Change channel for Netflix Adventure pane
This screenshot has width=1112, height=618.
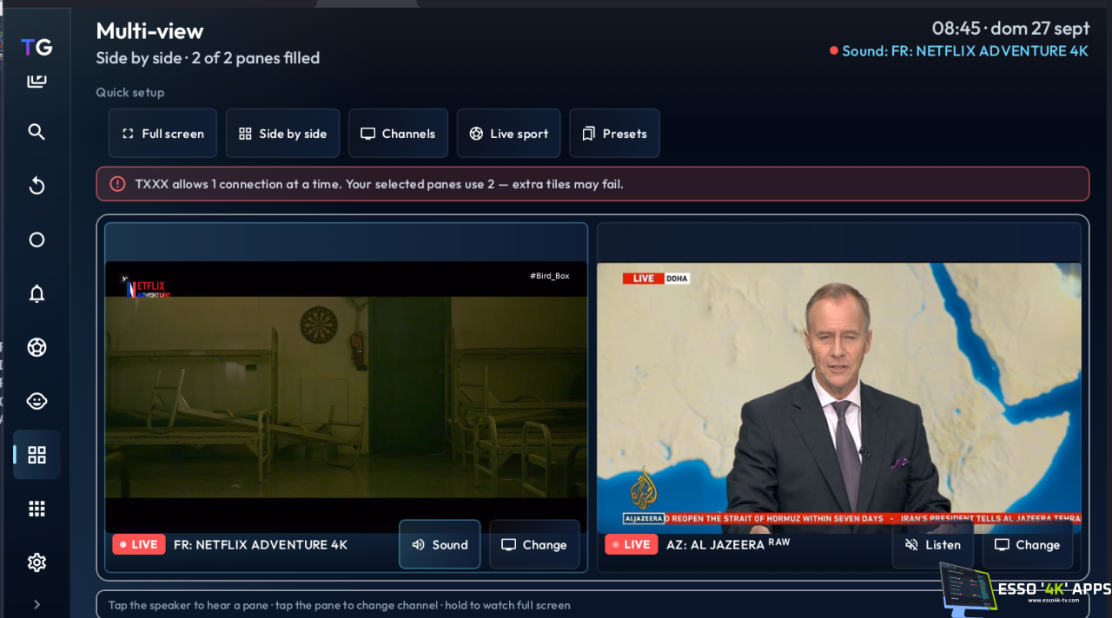(534, 544)
